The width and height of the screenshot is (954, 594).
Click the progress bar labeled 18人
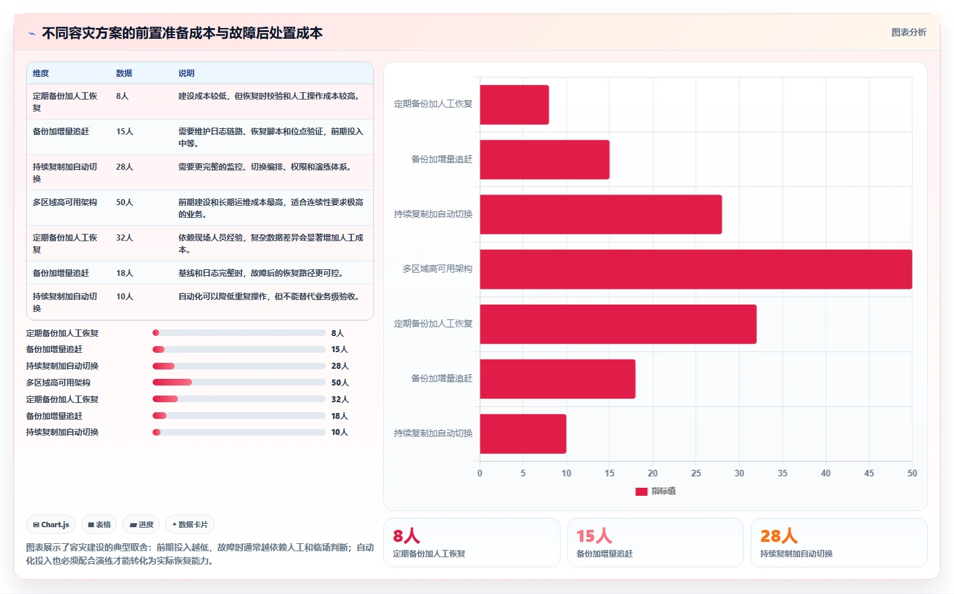pos(239,416)
